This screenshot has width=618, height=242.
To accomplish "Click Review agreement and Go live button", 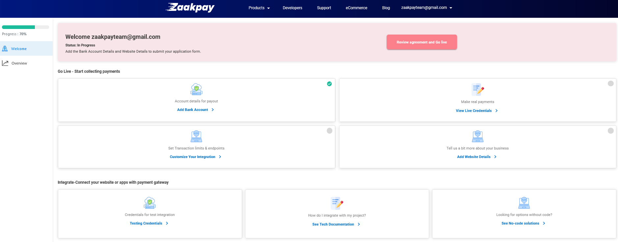I will (x=422, y=42).
